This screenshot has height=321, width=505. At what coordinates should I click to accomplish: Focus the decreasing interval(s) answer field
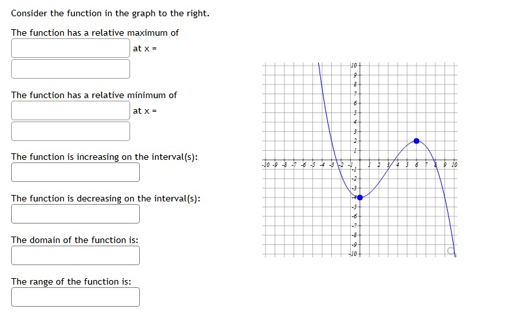click(x=75, y=214)
